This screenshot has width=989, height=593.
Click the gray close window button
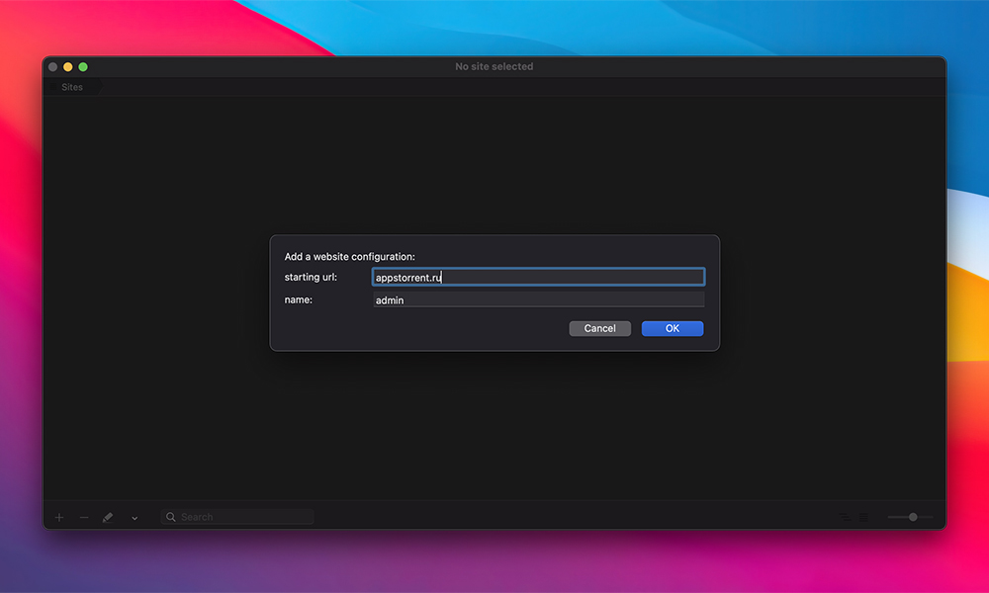coord(53,67)
